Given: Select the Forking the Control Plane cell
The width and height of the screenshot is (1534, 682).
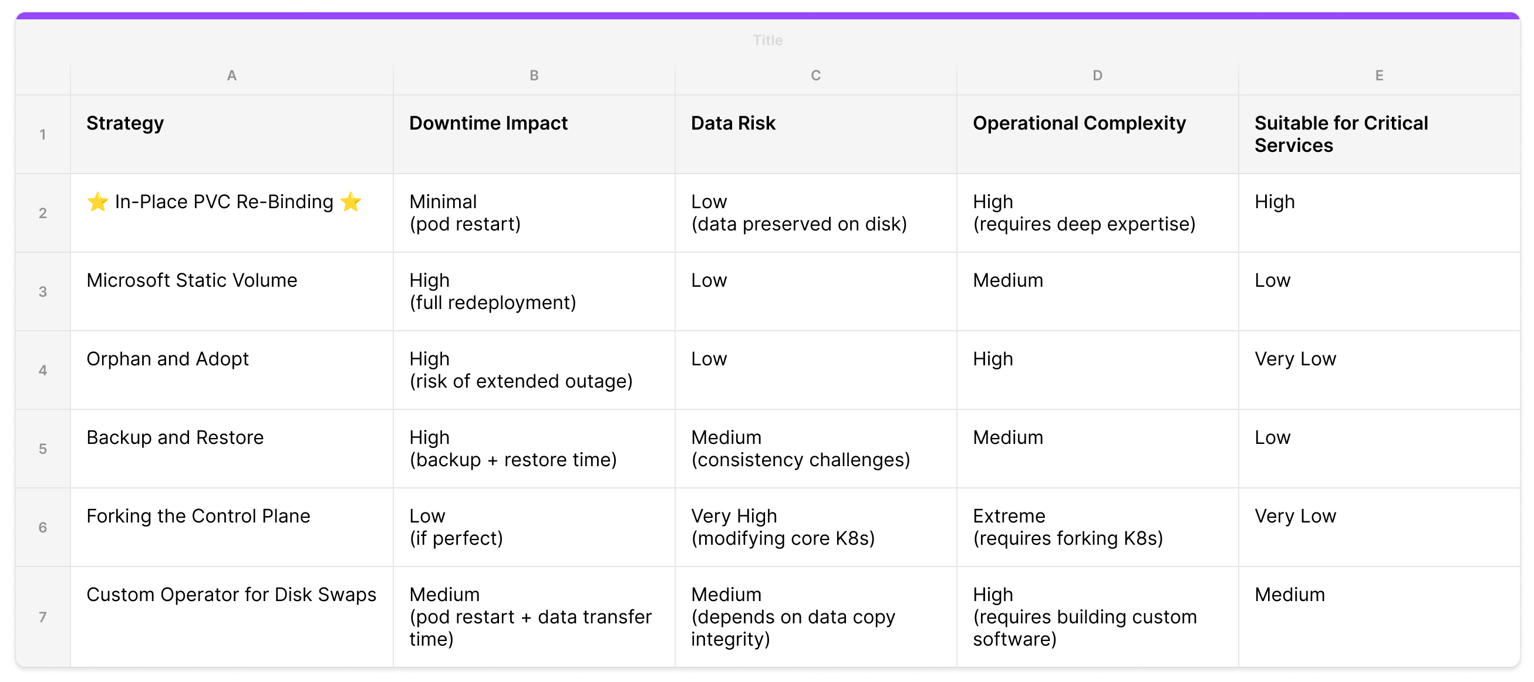Looking at the screenshot, I should tap(232, 527).
